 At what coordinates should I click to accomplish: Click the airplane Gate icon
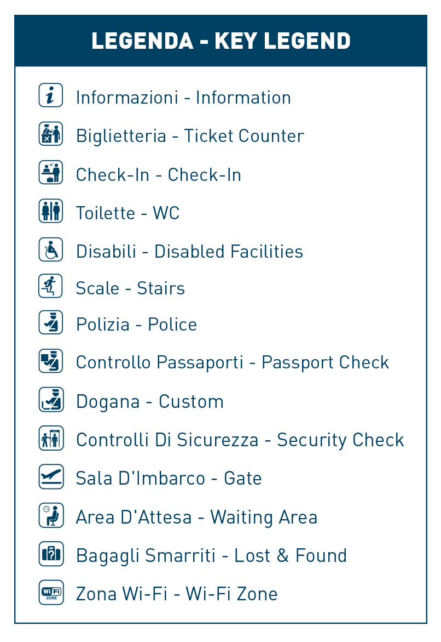click(51, 476)
